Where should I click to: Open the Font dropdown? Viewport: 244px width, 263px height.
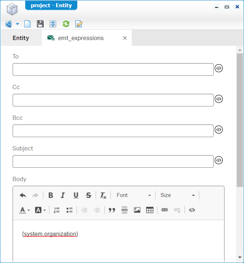(133, 195)
